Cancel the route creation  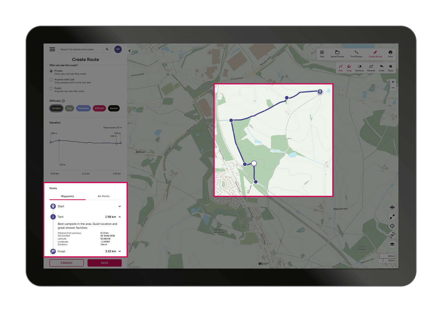pos(66,263)
